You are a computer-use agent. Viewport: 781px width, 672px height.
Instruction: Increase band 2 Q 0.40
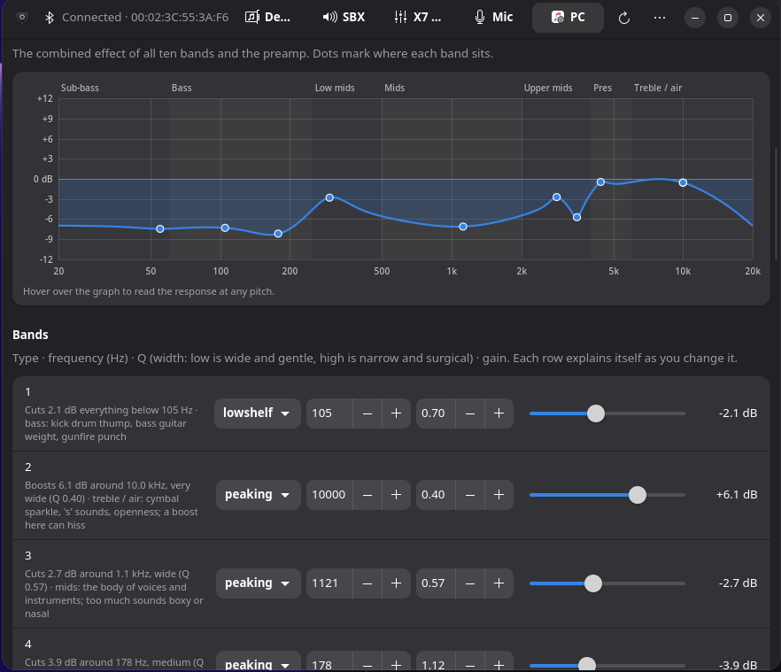pyautogui.click(x=499, y=495)
